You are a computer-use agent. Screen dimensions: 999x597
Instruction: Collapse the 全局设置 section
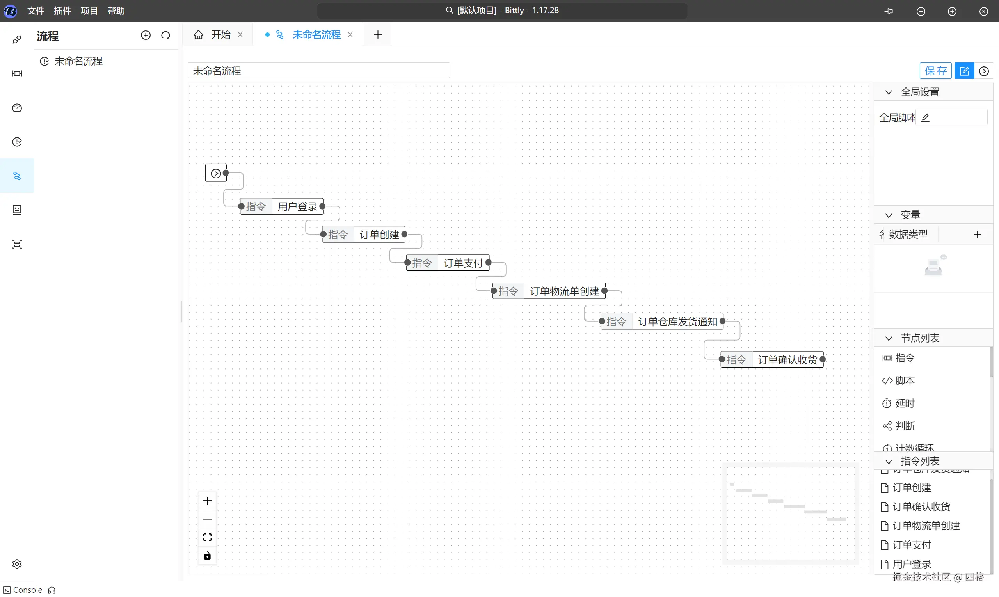889,92
